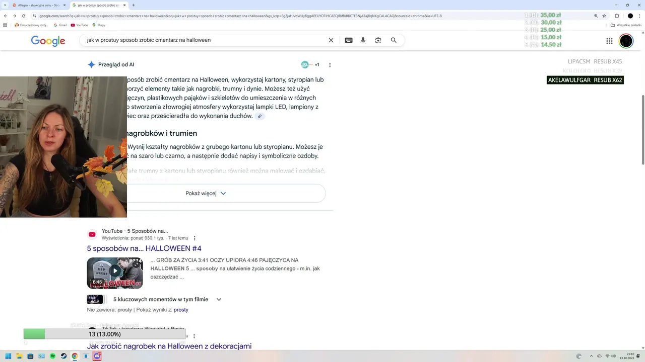Open Microsoft Store from the taskbar
645x362 pixels.
[30, 356]
